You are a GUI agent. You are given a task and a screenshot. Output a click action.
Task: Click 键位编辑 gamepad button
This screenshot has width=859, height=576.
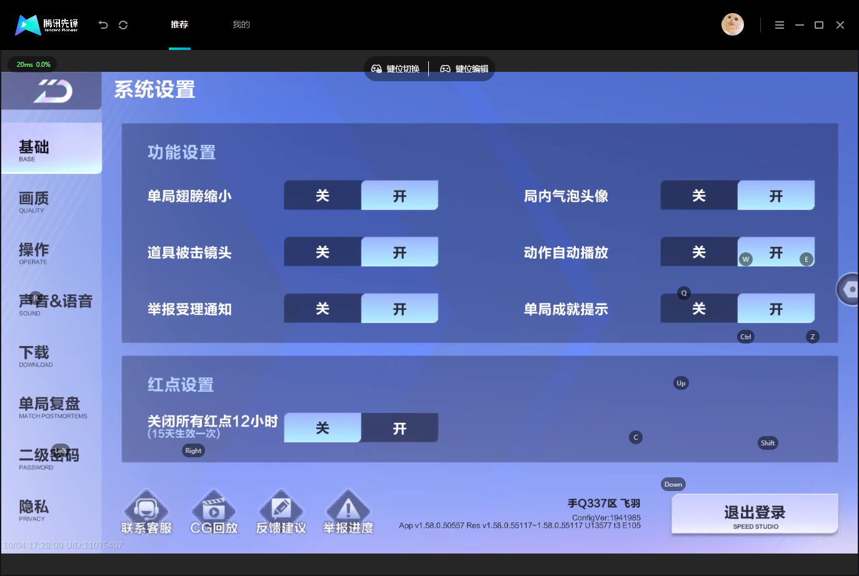coord(464,69)
